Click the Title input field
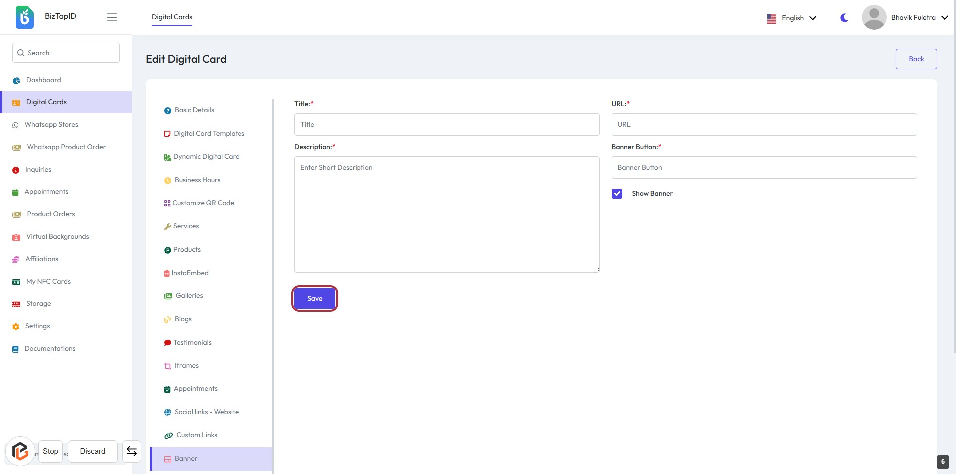 coord(447,124)
